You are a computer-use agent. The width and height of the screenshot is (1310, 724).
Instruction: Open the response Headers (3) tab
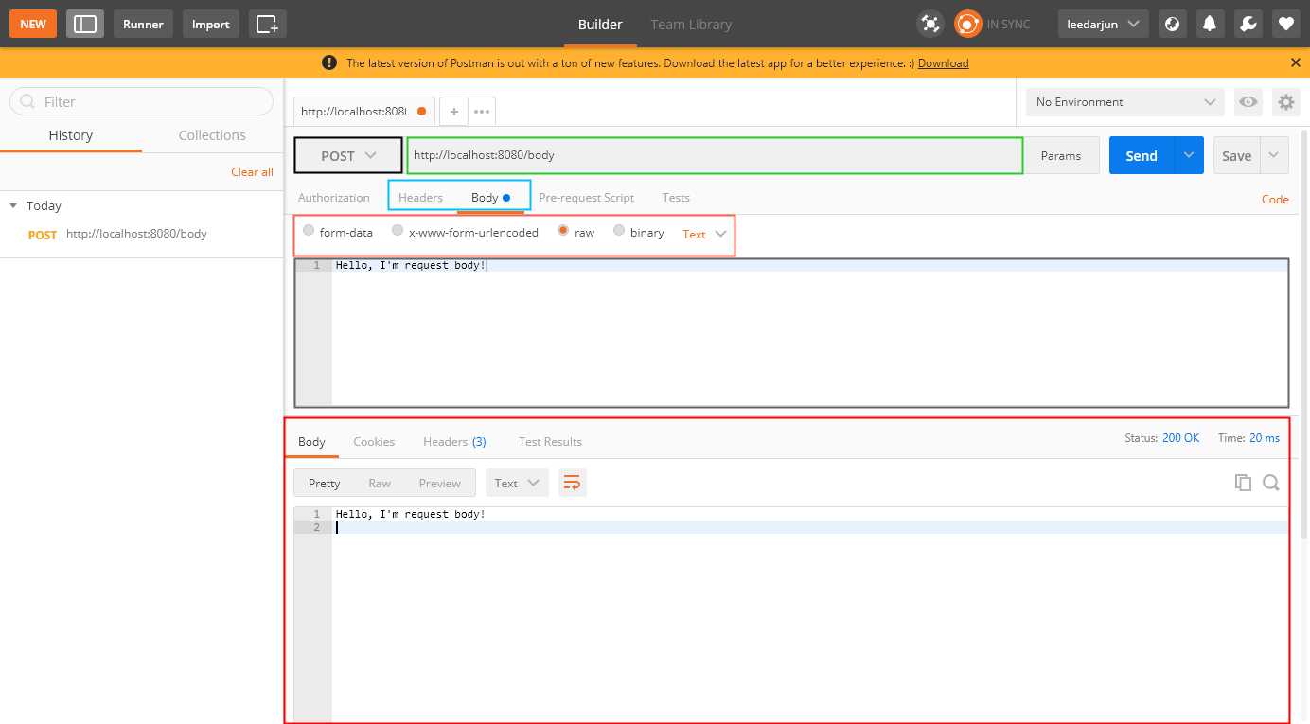(454, 442)
